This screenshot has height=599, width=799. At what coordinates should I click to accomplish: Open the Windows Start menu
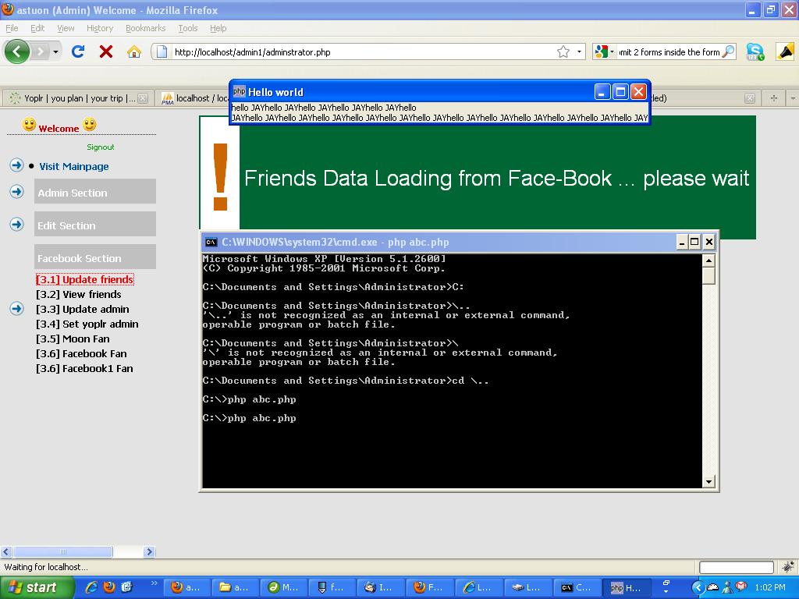[37, 587]
